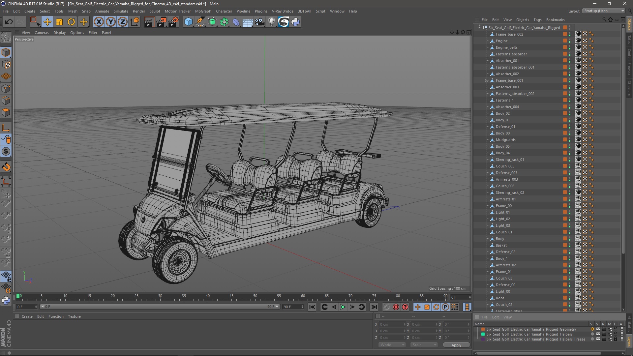
Task: Open Edit Render Settings icon
Action: point(173,22)
